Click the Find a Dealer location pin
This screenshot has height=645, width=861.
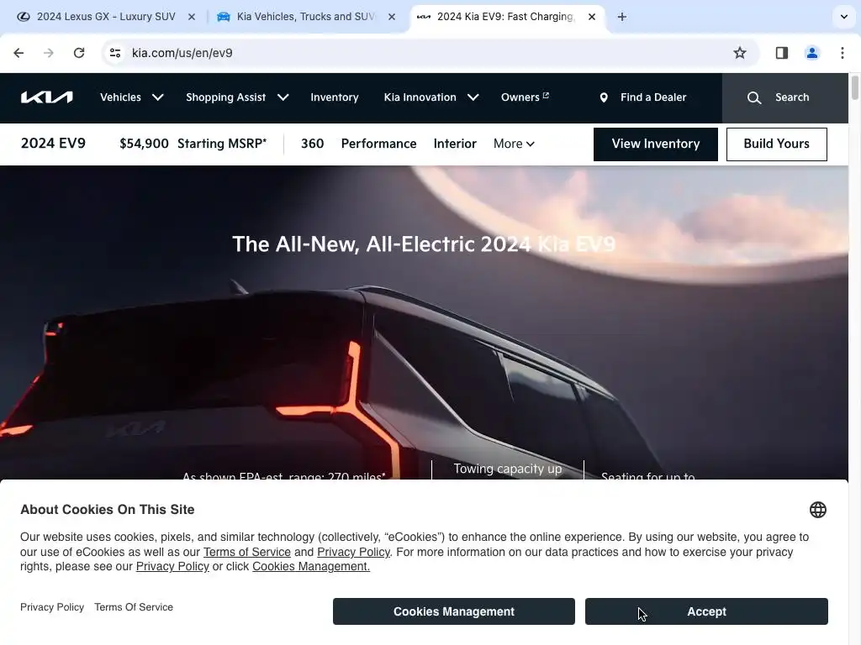[x=604, y=97]
